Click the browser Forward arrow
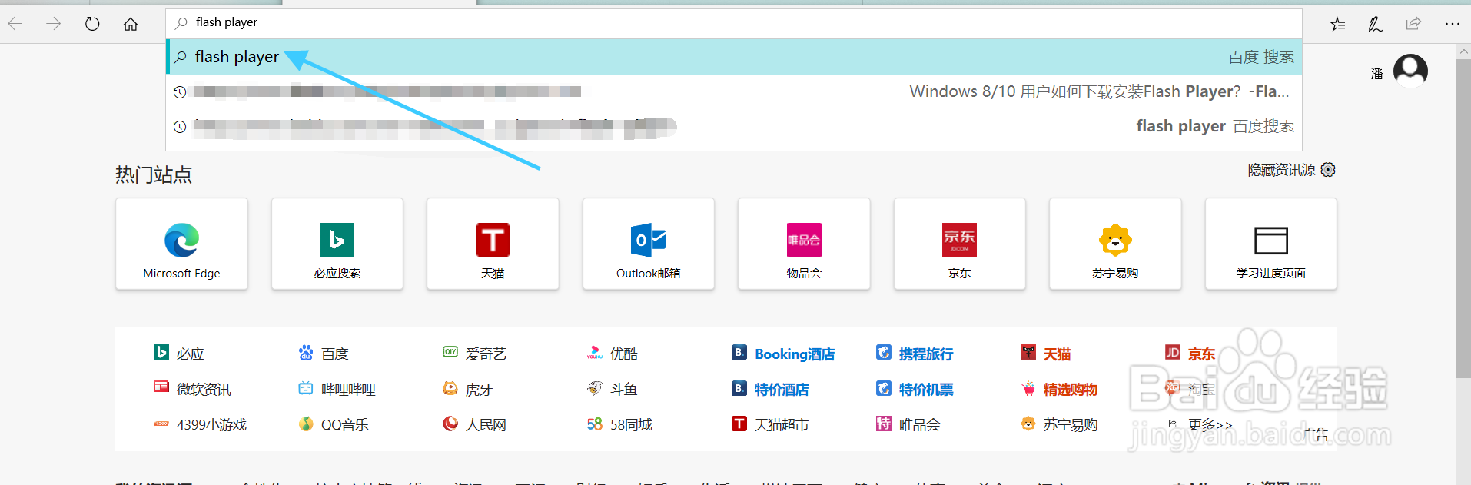The height and width of the screenshot is (485, 1471). (53, 24)
